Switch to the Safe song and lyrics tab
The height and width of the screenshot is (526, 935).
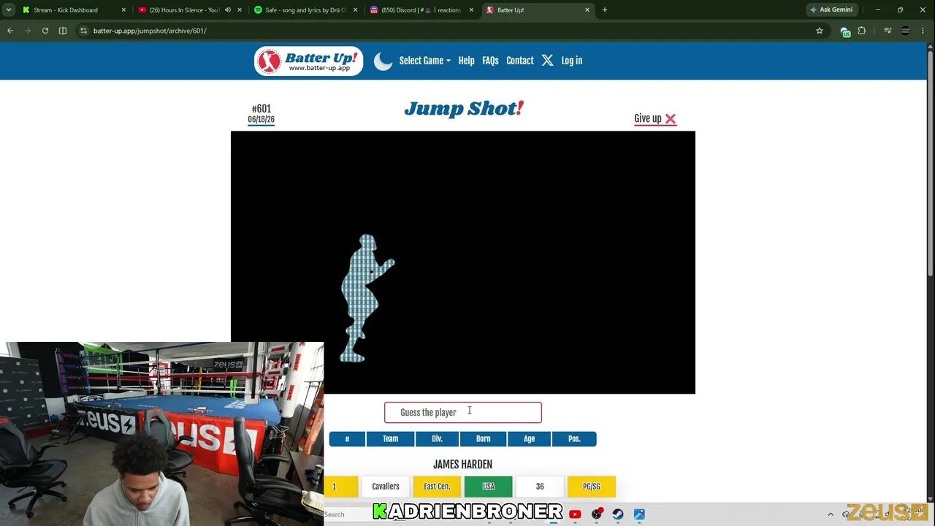coord(305,10)
